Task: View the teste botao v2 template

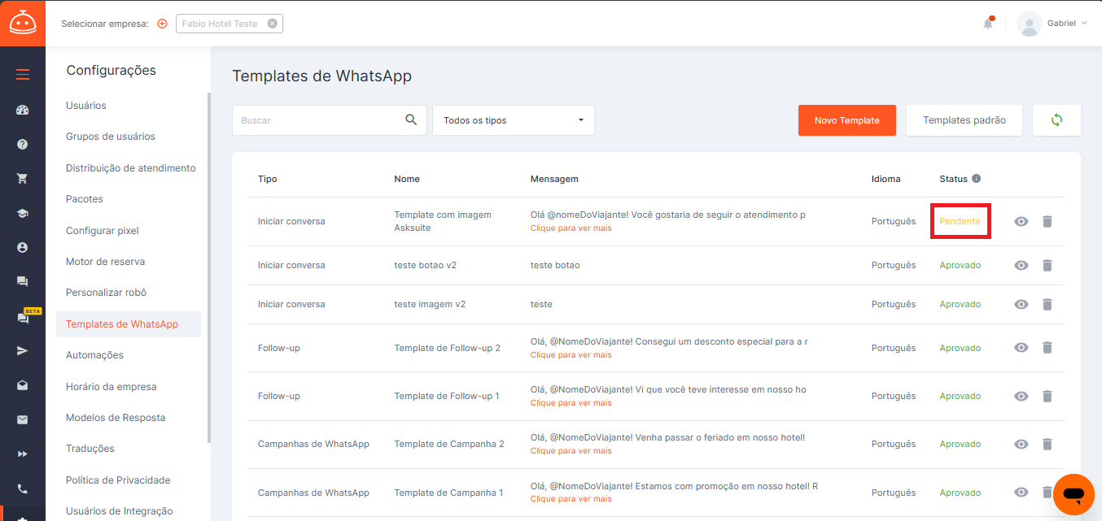Action: (1021, 265)
